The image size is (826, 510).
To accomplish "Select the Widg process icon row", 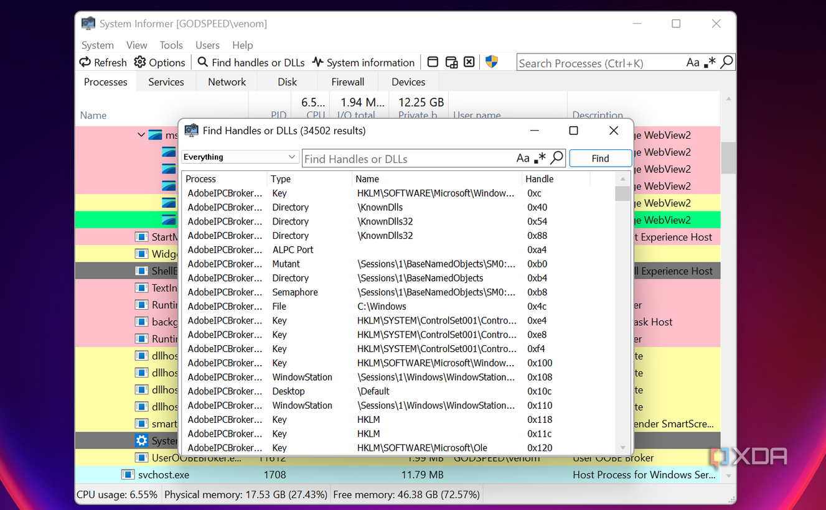I will coord(142,254).
